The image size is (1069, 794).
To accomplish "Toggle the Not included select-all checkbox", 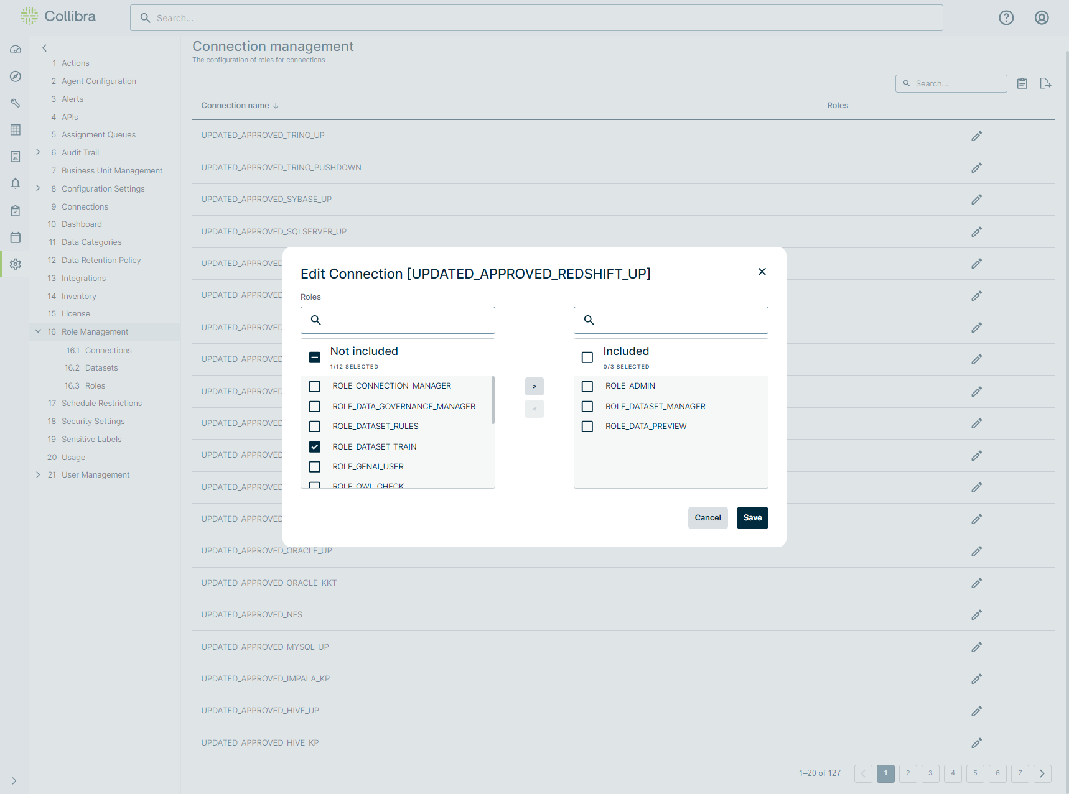I will [315, 358].
